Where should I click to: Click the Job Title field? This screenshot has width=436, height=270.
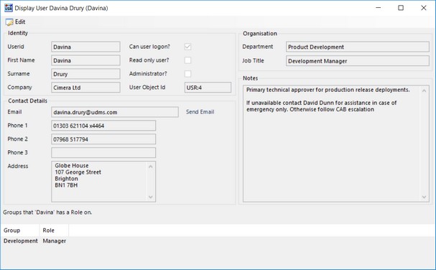pos(358,61)
